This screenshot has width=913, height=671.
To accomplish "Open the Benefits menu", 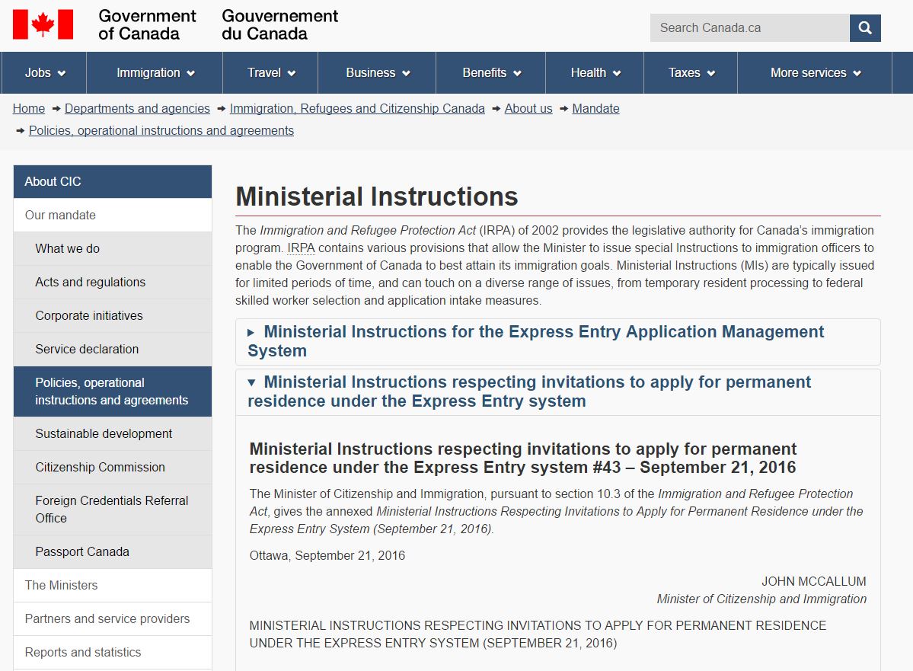I will (491, 73).
